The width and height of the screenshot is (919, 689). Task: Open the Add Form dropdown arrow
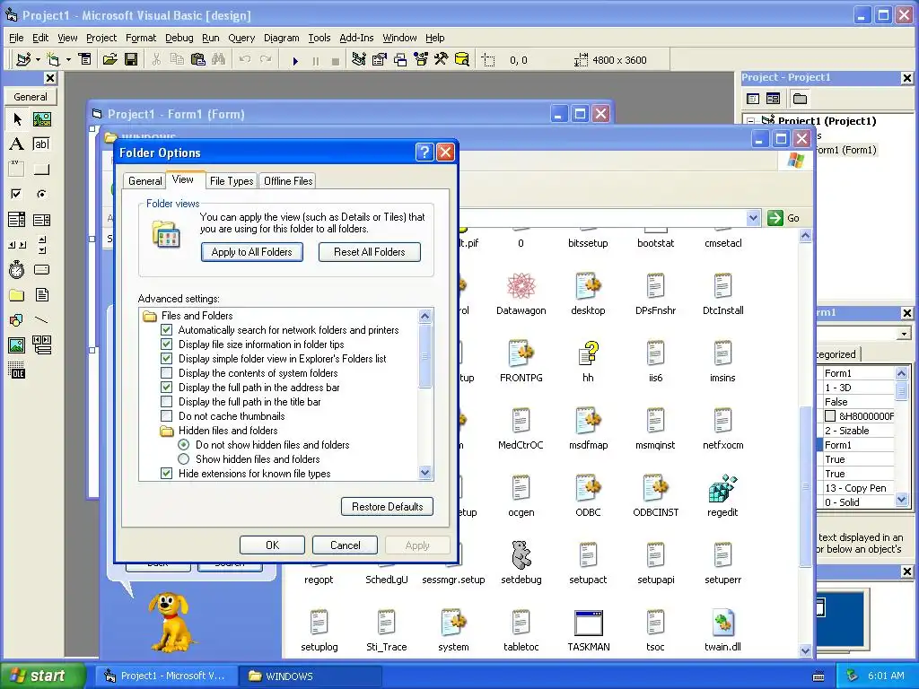(x=68, y=59)
